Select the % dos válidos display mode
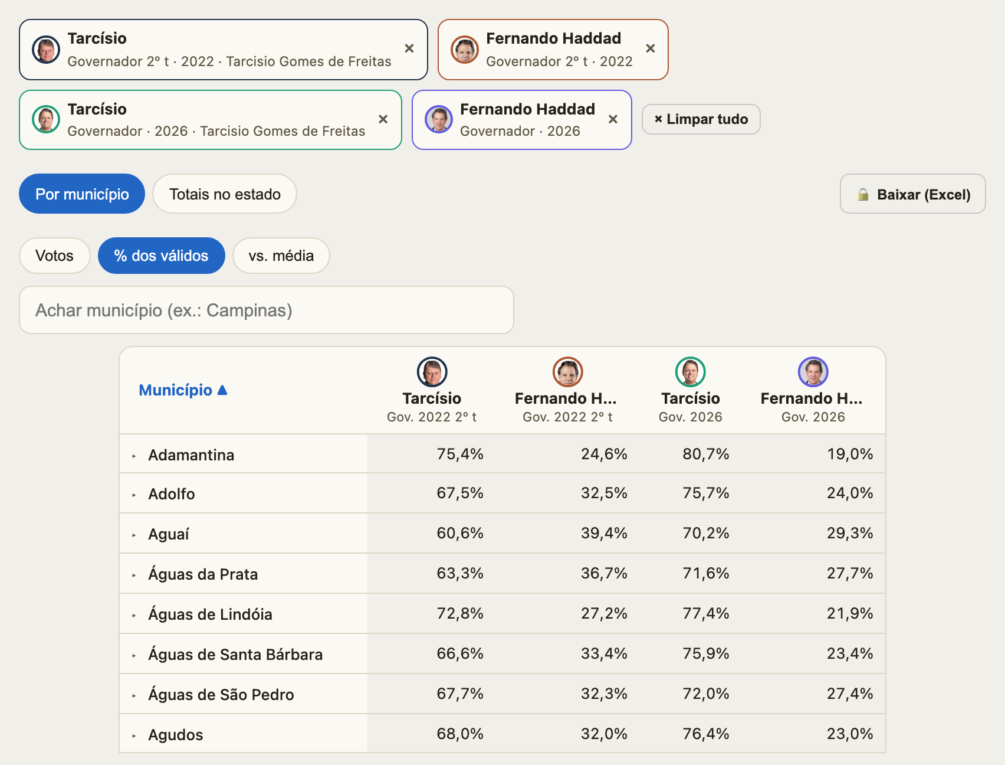Image resolution: width=1005 pixels, height=765 pixels. coord(161,256)
